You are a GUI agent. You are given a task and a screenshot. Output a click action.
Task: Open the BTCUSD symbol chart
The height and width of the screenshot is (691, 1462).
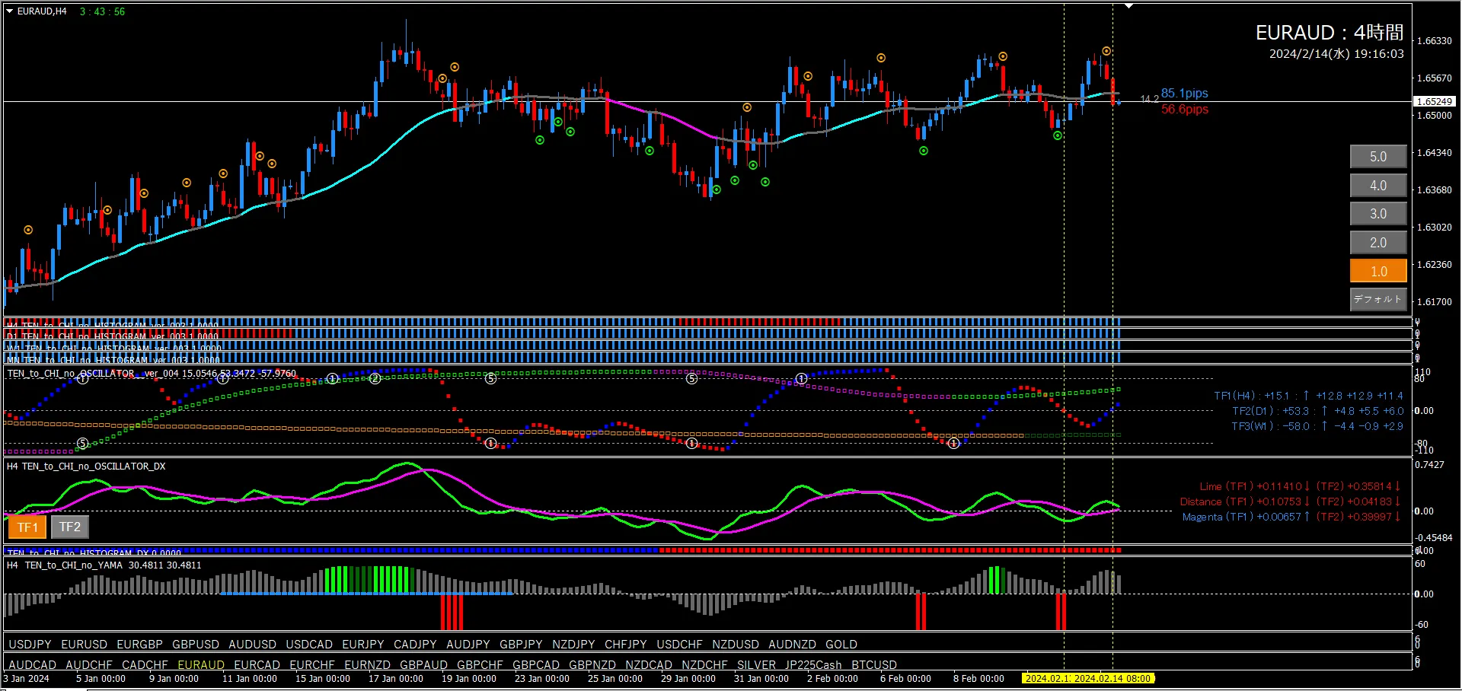[x=874, y=665]
